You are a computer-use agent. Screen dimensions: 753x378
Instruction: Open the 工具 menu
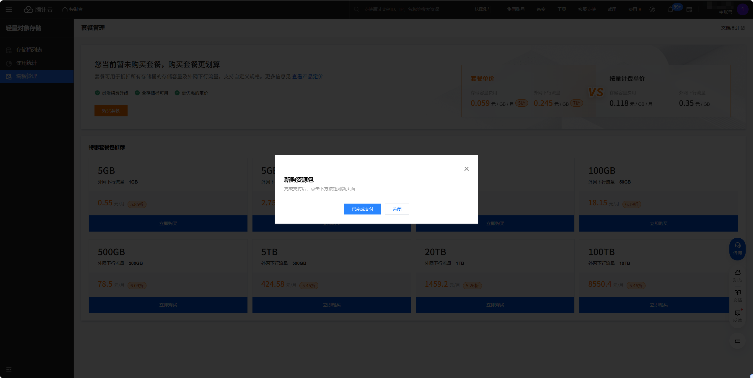click(562, 9)
